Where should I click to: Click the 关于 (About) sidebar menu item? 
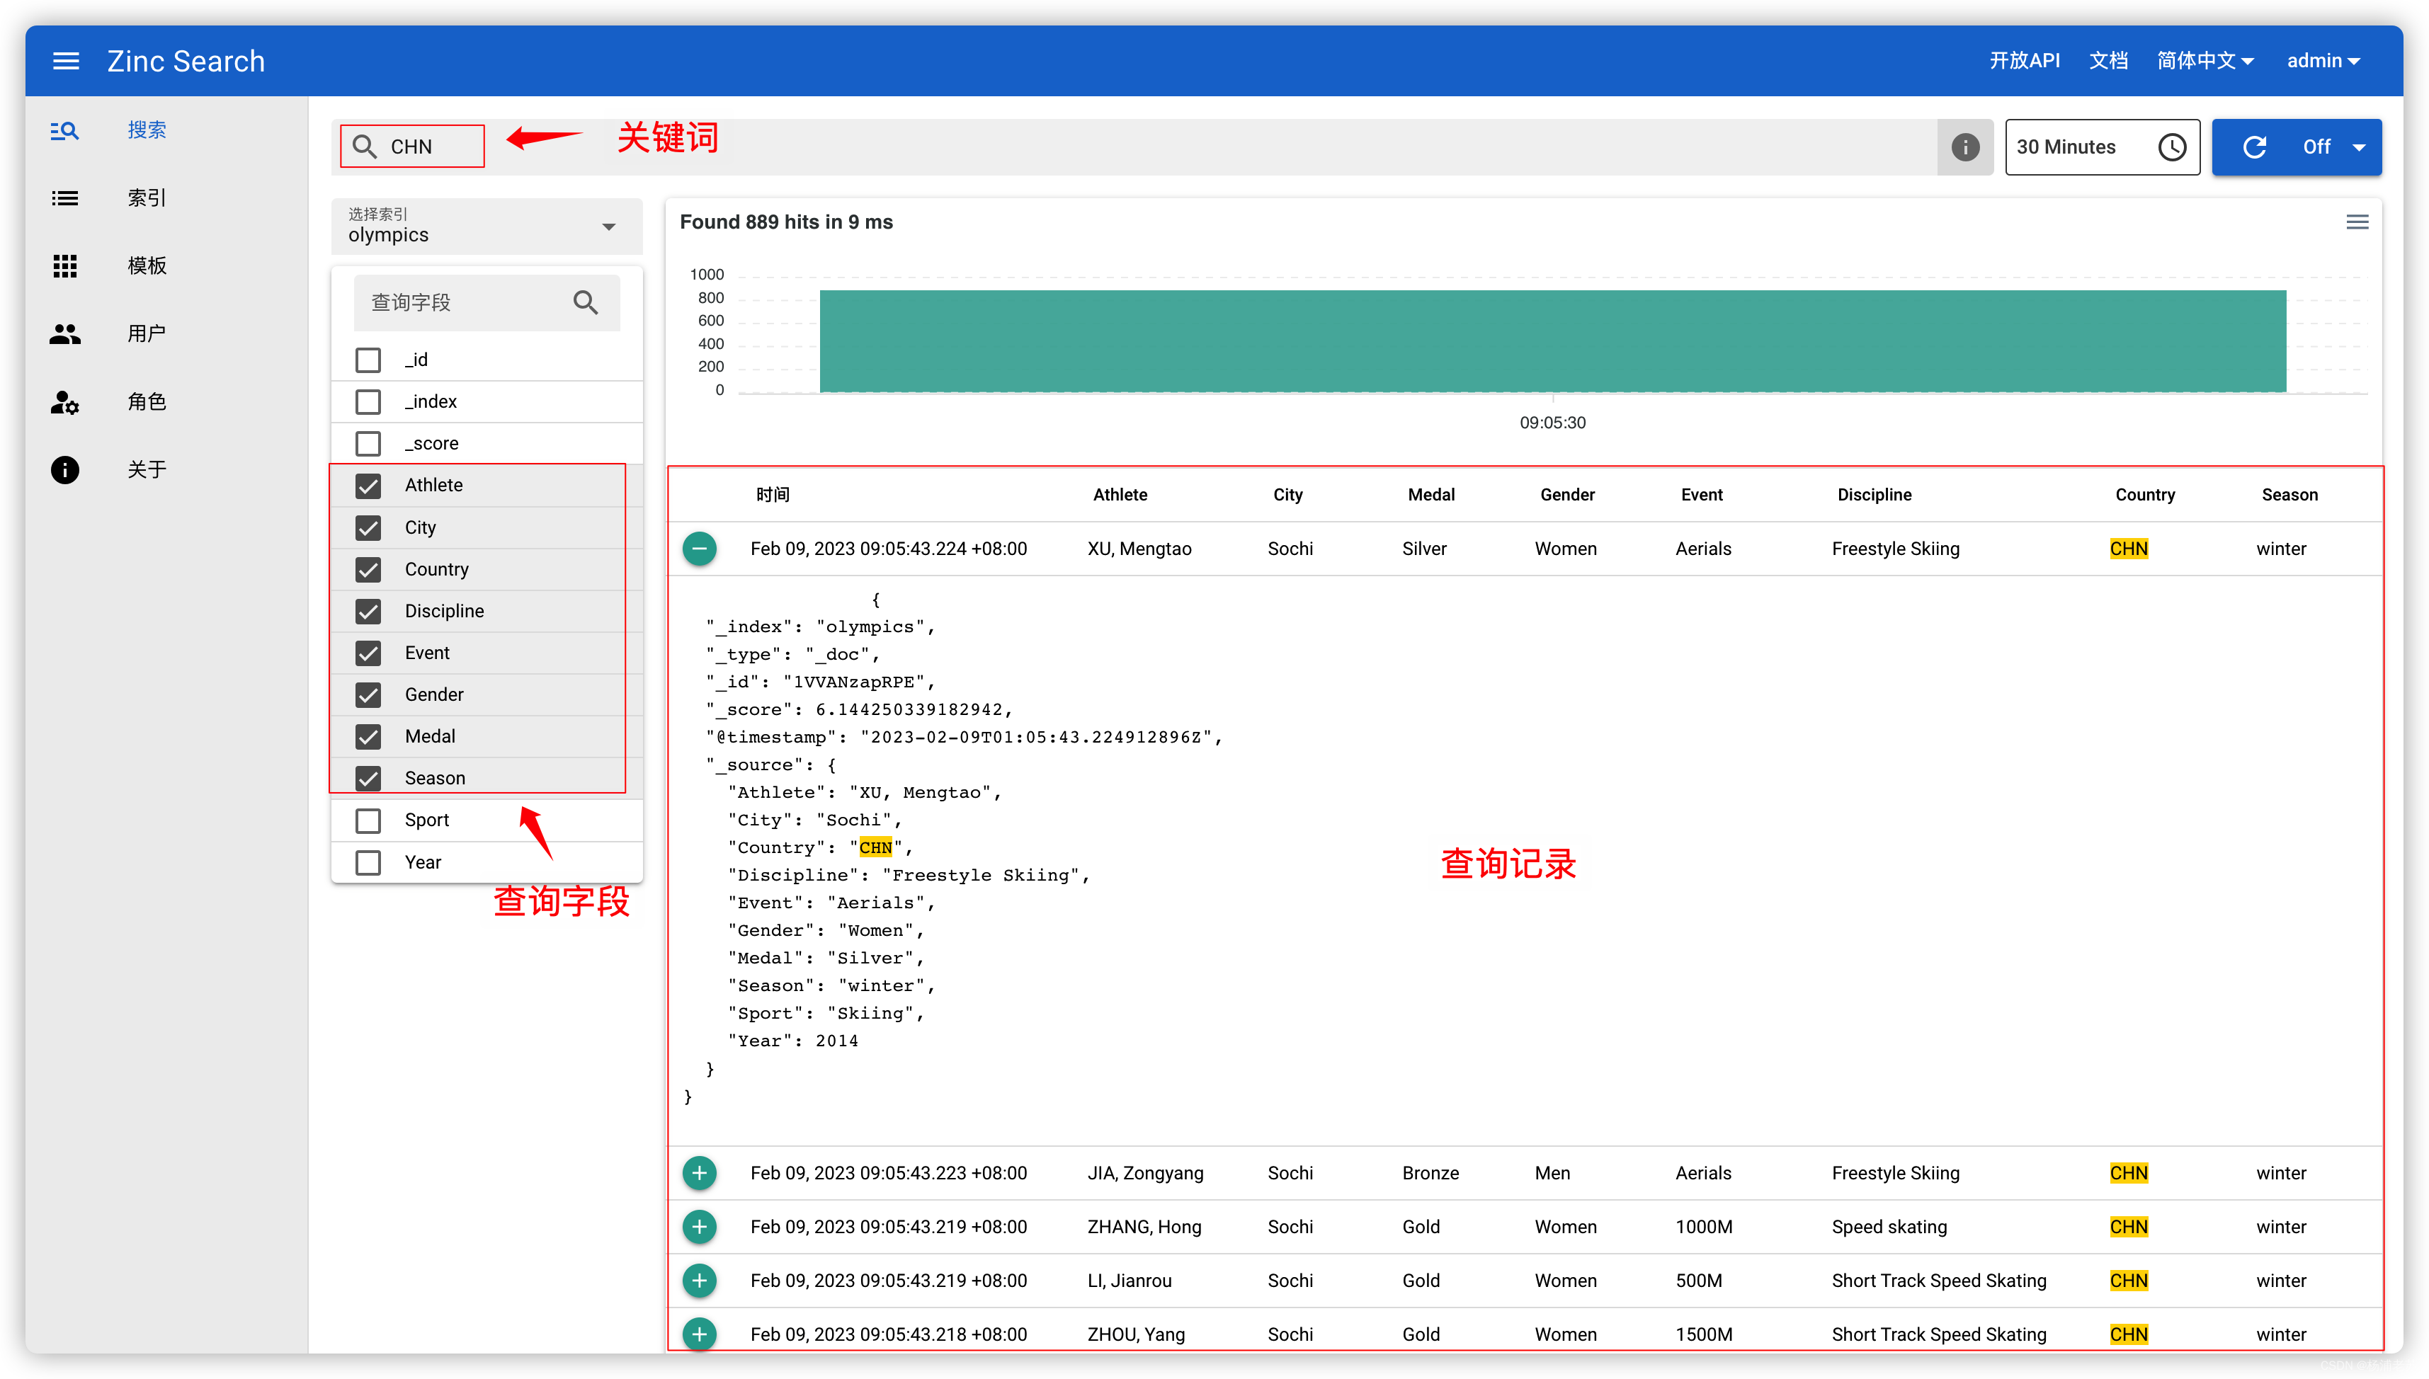(145, 469)
